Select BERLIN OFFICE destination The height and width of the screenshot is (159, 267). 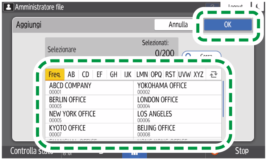(x=90, y=102)
